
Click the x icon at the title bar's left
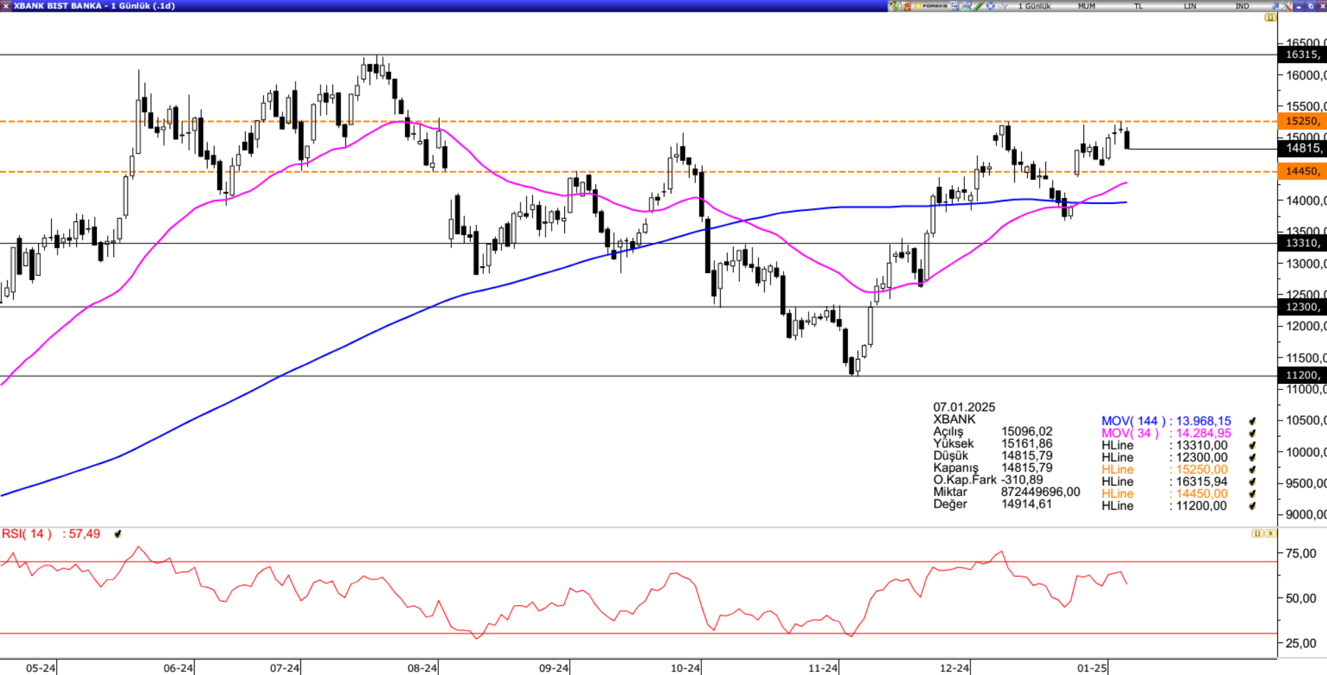pyautogui.click(x=6, y=6)
